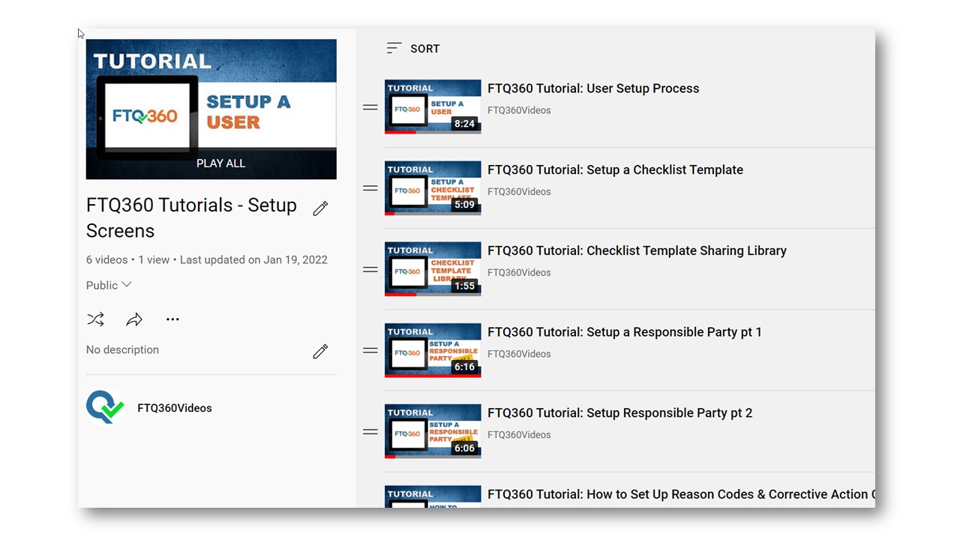Share the playlist using arrow icon

click(x=134, y=319)
